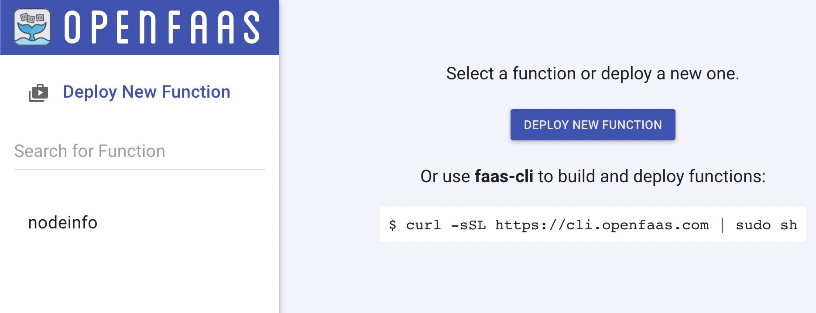Click the OpenFaaS whale logo icon
816x313 pixels.
point(32,27)
